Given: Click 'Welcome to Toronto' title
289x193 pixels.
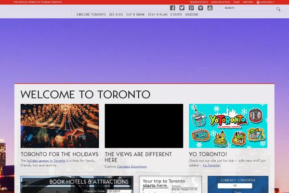Looking at the screenshot, I should pyautogui.click(x=85, y=95).
